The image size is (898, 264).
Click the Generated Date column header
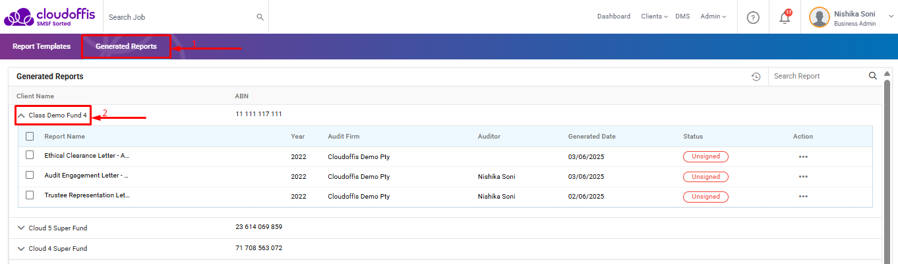(592, 137)
